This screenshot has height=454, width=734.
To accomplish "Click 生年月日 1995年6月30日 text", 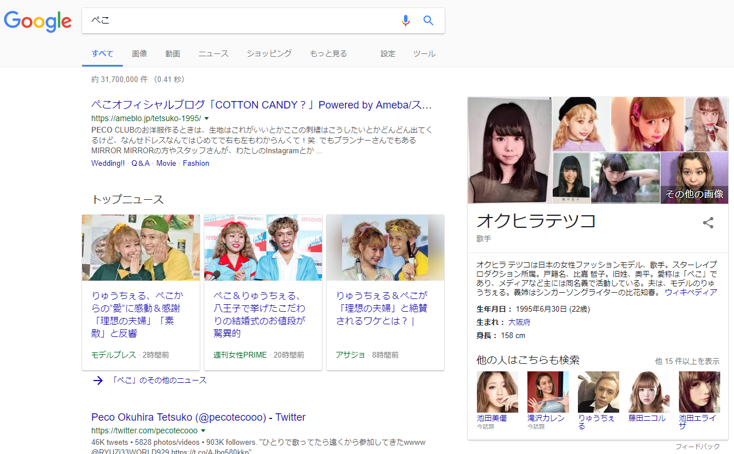I will pos(533,309).
